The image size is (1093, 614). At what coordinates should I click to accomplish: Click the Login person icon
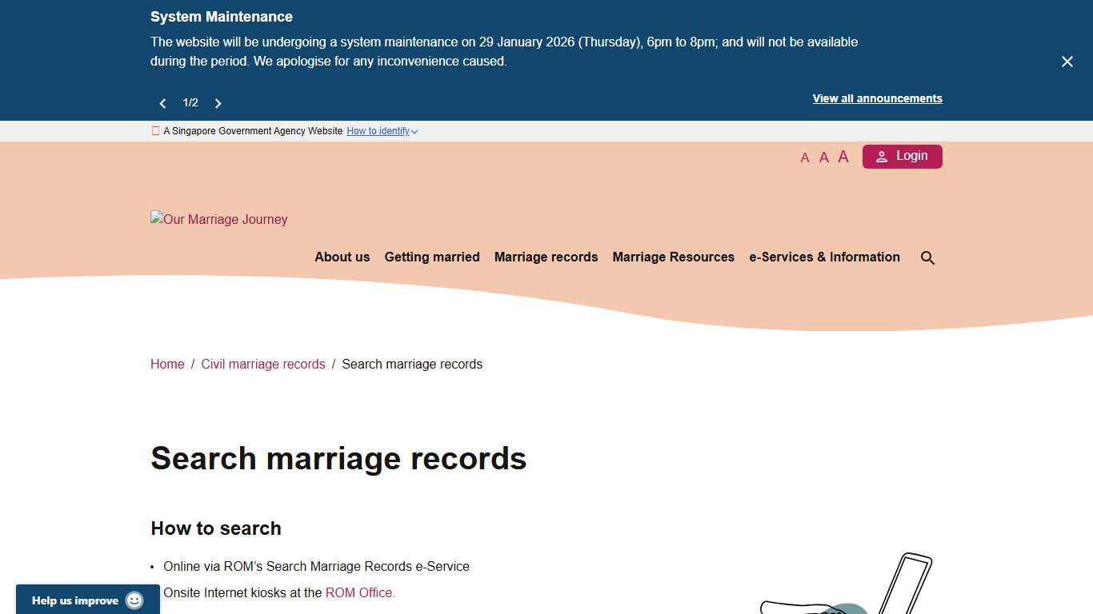click(882, 156)
